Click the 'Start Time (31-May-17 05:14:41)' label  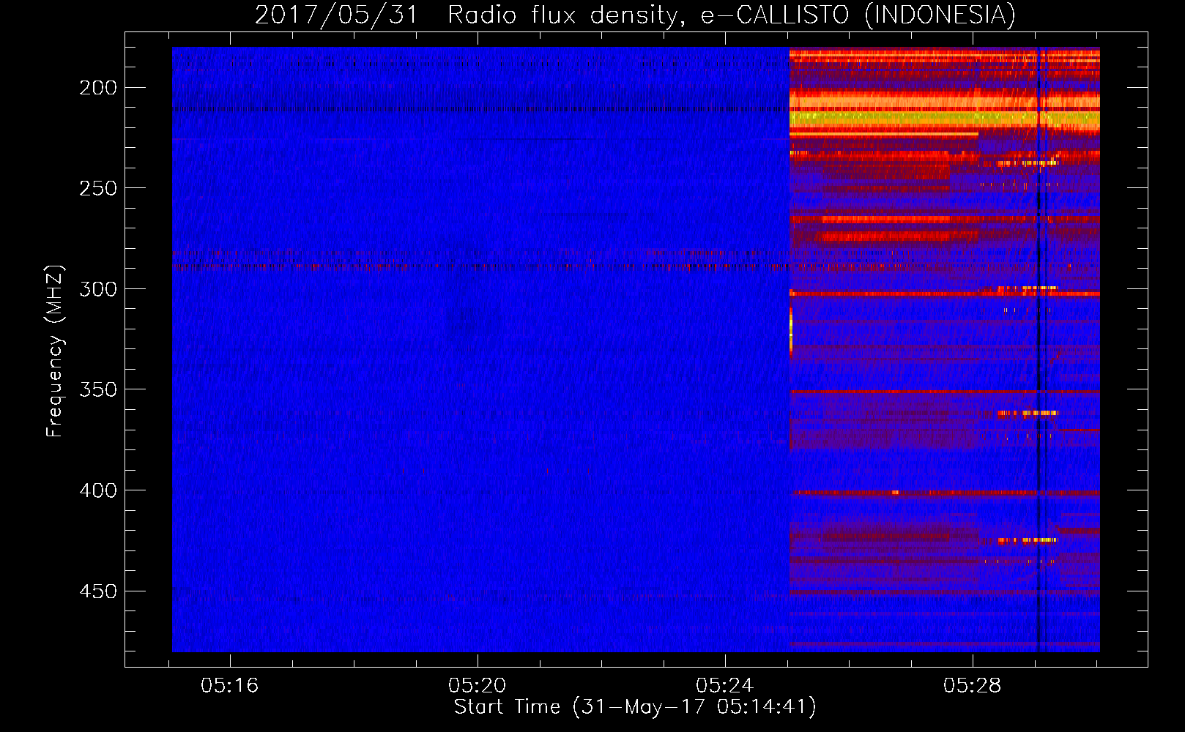(635, 707)
